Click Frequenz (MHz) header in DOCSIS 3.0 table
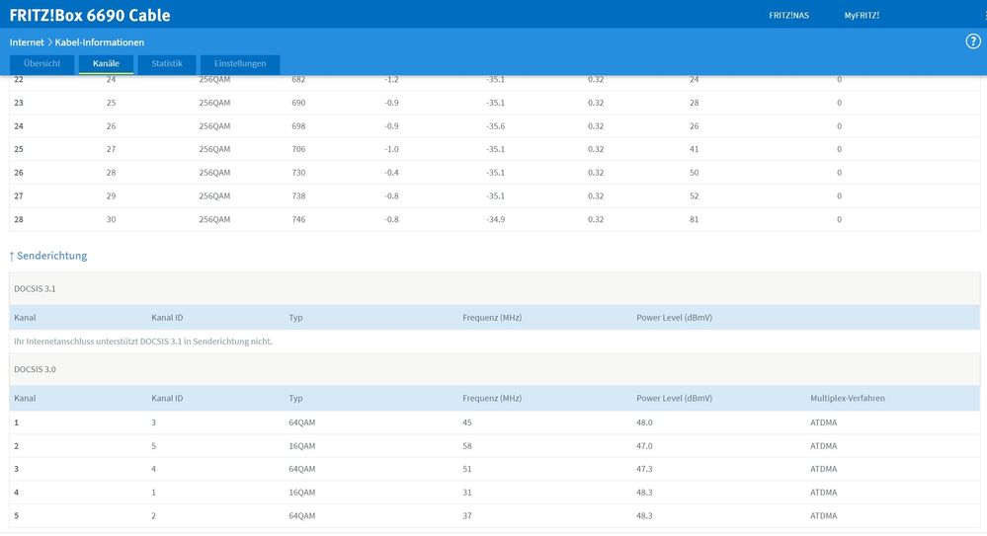 (x=492, y=398)
